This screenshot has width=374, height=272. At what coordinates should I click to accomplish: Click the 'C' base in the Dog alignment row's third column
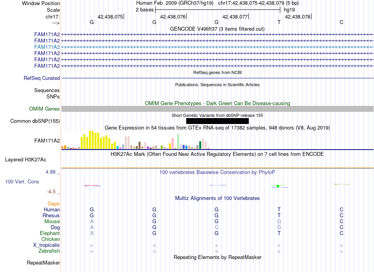217,228
